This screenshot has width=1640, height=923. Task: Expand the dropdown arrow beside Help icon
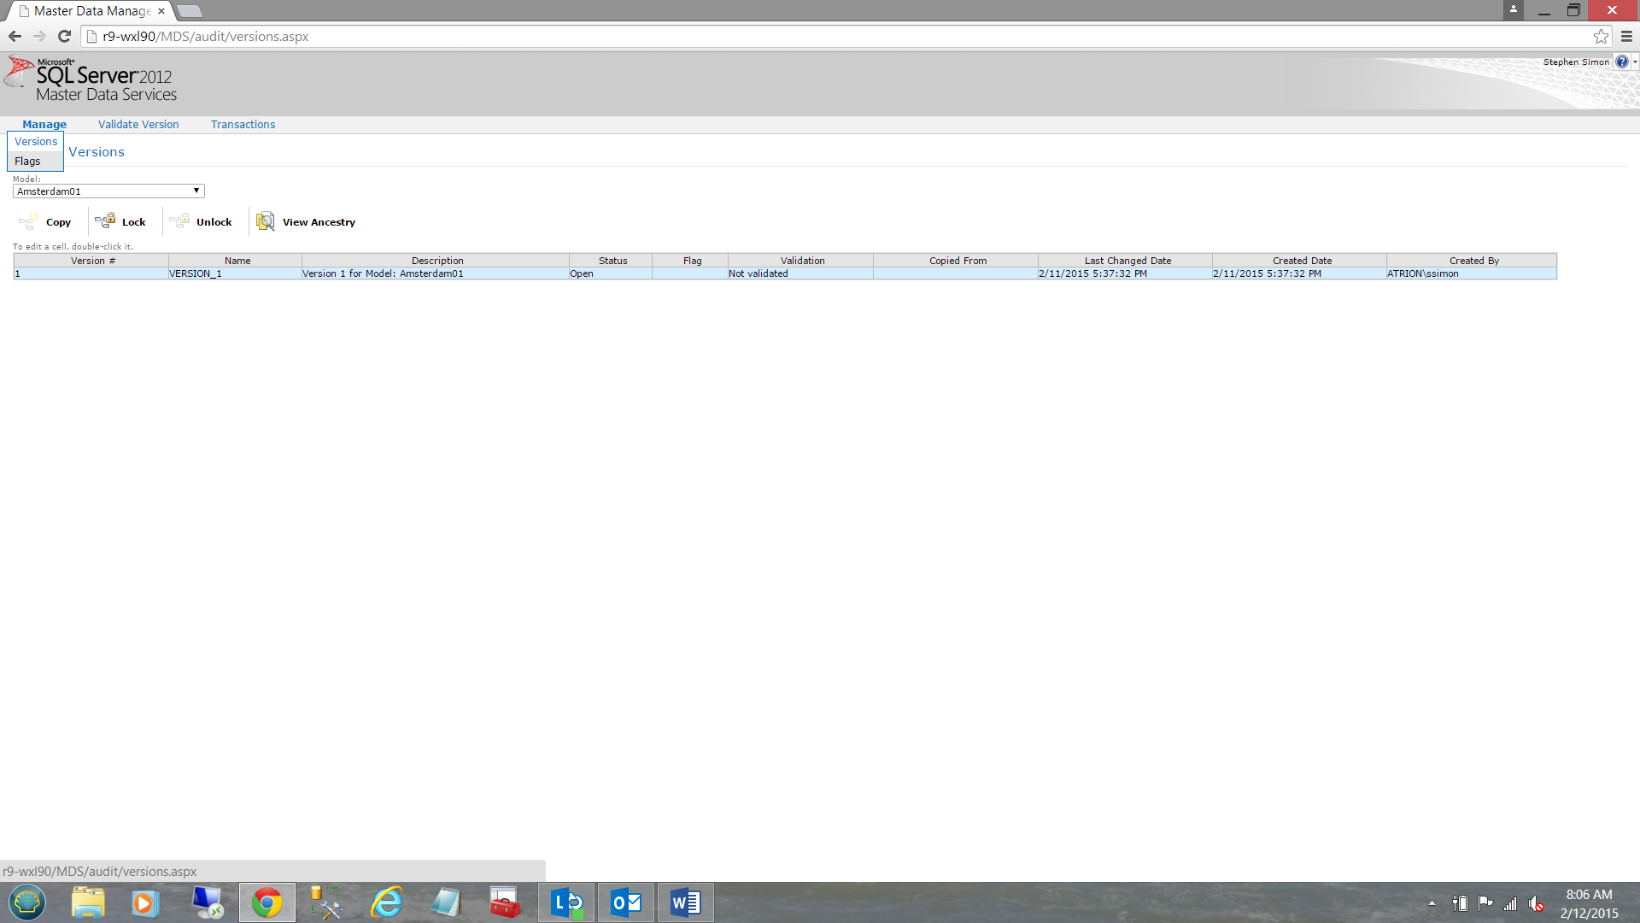pos(1635,62)
